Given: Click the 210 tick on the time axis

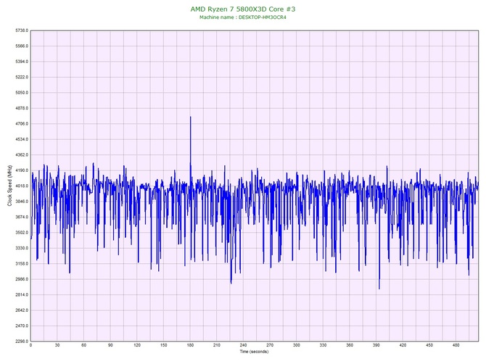Looking at the screenshot, I should 217,345.
